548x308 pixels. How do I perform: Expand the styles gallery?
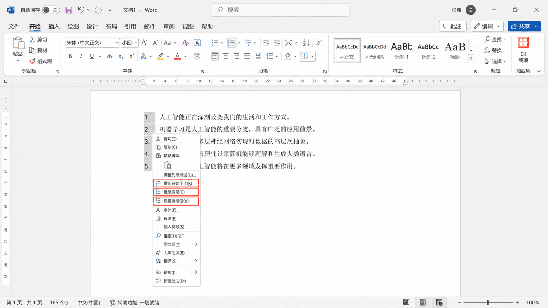pos(471,59)
